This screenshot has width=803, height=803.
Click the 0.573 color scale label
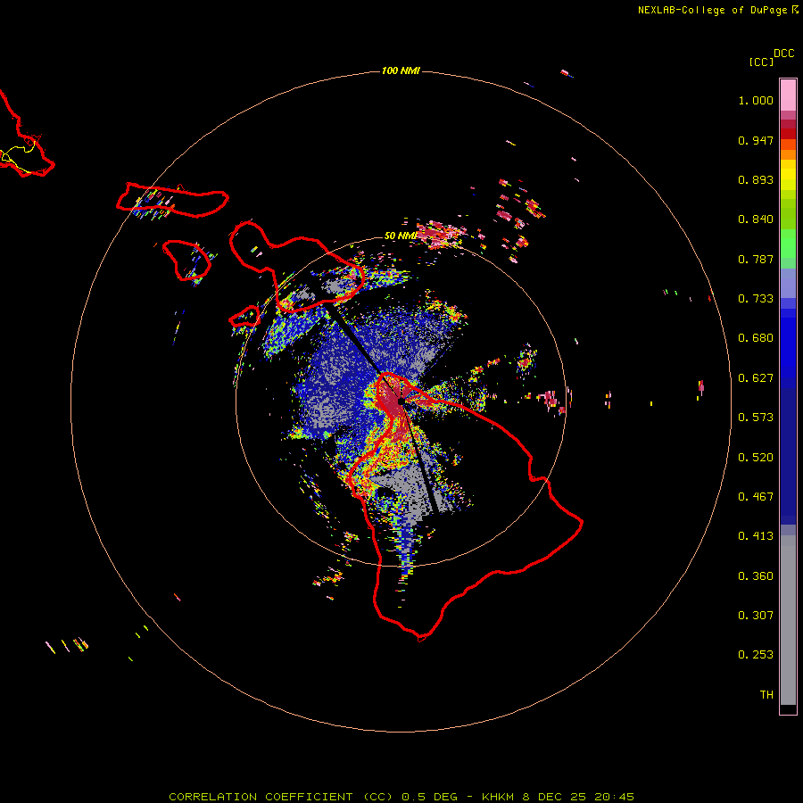[x=756, y=418]
